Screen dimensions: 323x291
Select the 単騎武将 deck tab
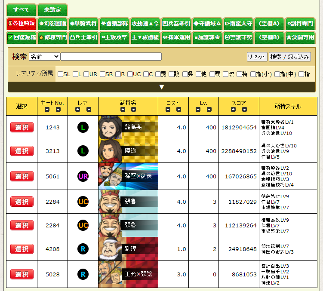(x=83, y=24)
